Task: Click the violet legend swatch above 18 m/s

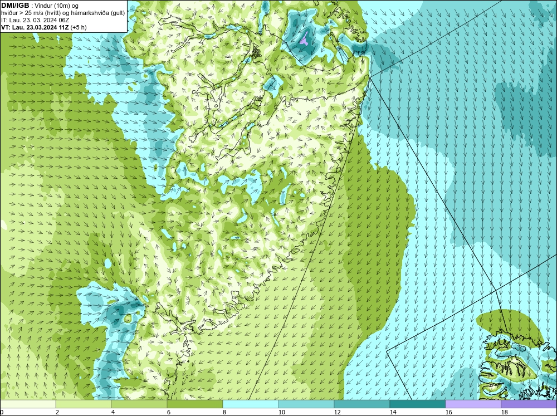Action: [529, 404]
